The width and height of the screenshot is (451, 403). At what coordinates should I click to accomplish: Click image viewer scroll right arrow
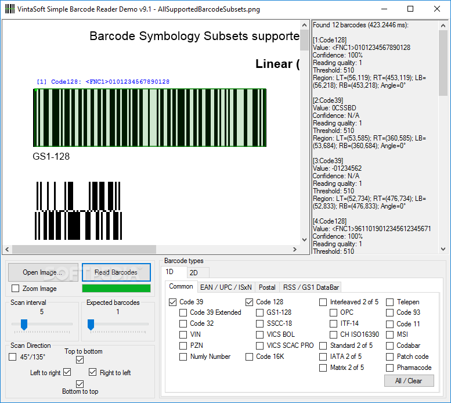[x=295, y=249]
